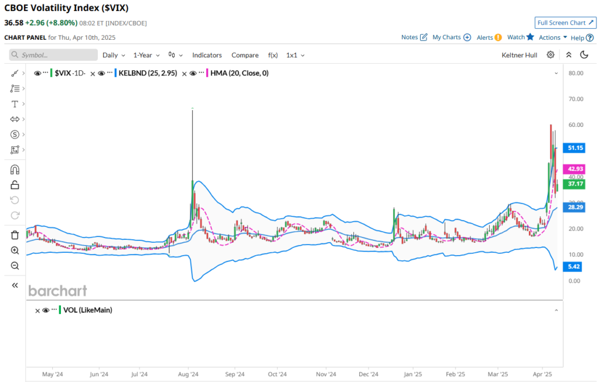Viewport: 600px width, 382px height.
Task: Delete drawings with the trash icon
Action: coord(15,235)
